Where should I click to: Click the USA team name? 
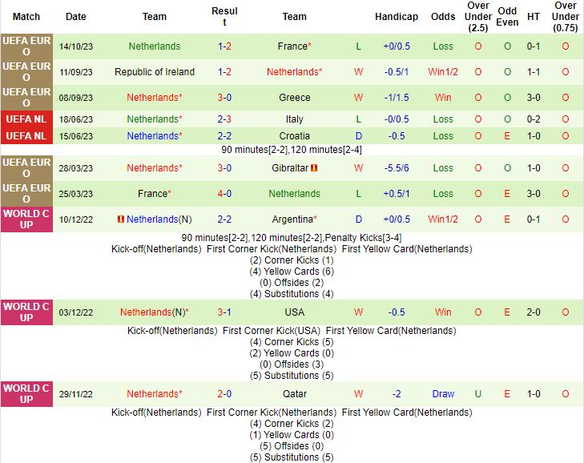pyautogui.click(x=294, y=312)
